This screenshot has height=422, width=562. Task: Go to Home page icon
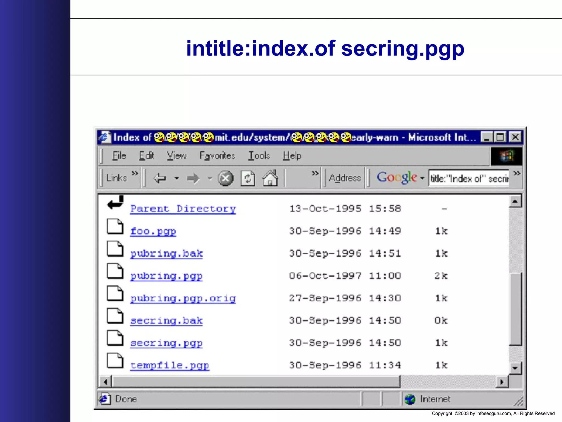270,178
